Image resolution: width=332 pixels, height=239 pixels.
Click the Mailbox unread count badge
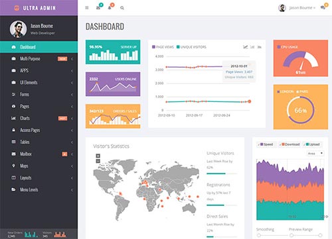tap(64, 154)
